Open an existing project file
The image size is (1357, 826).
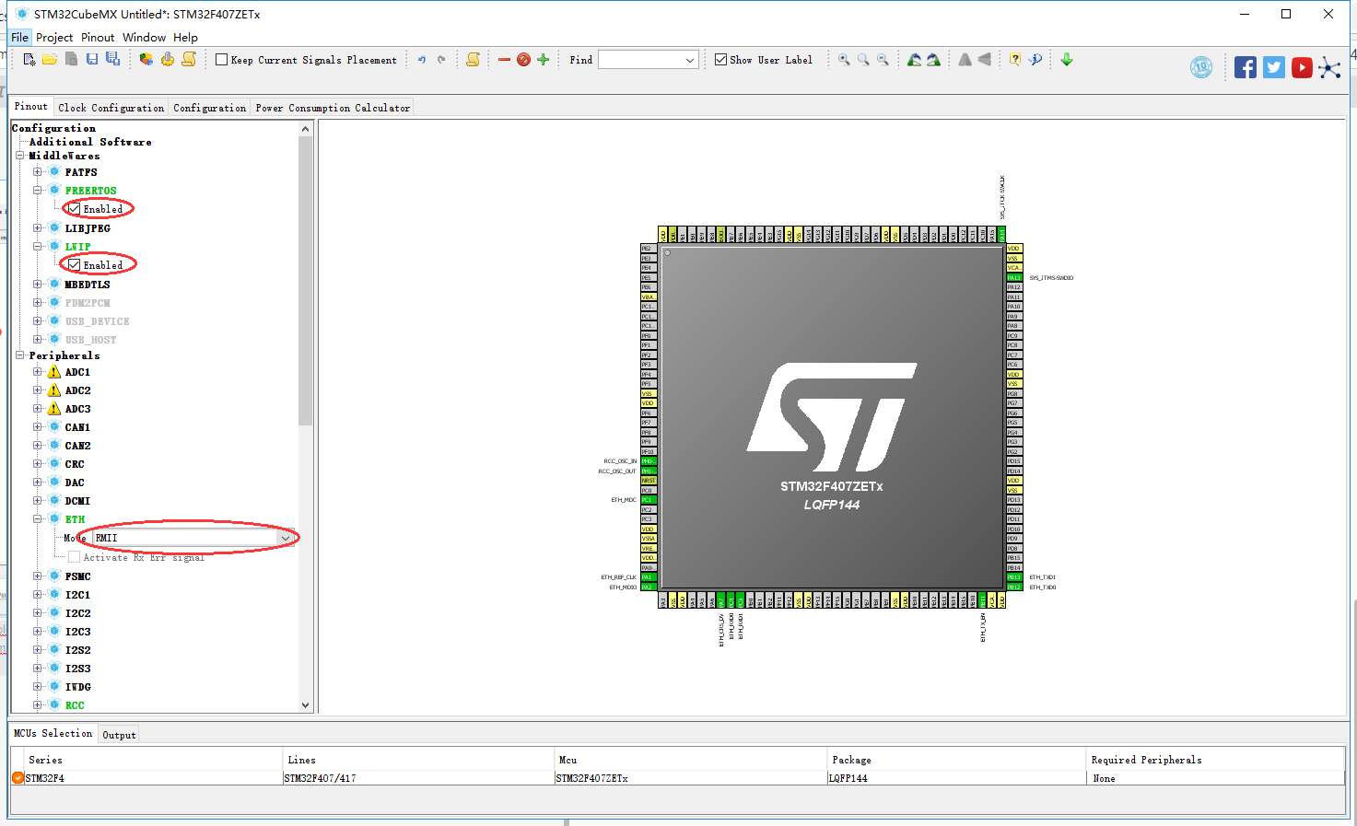[50, 59]
